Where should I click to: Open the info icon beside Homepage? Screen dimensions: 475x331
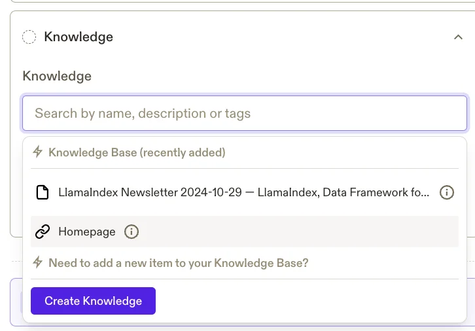point(132,232)
